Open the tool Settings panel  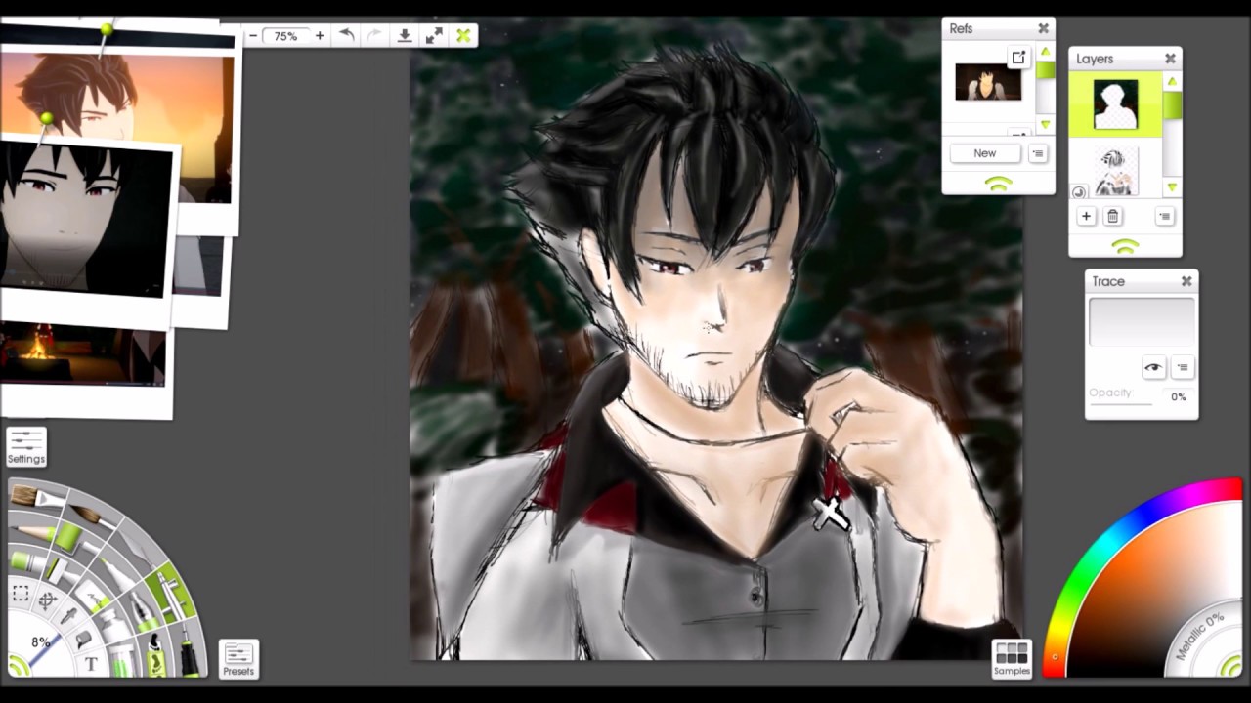pyautogui.click(x=25, y=446)
